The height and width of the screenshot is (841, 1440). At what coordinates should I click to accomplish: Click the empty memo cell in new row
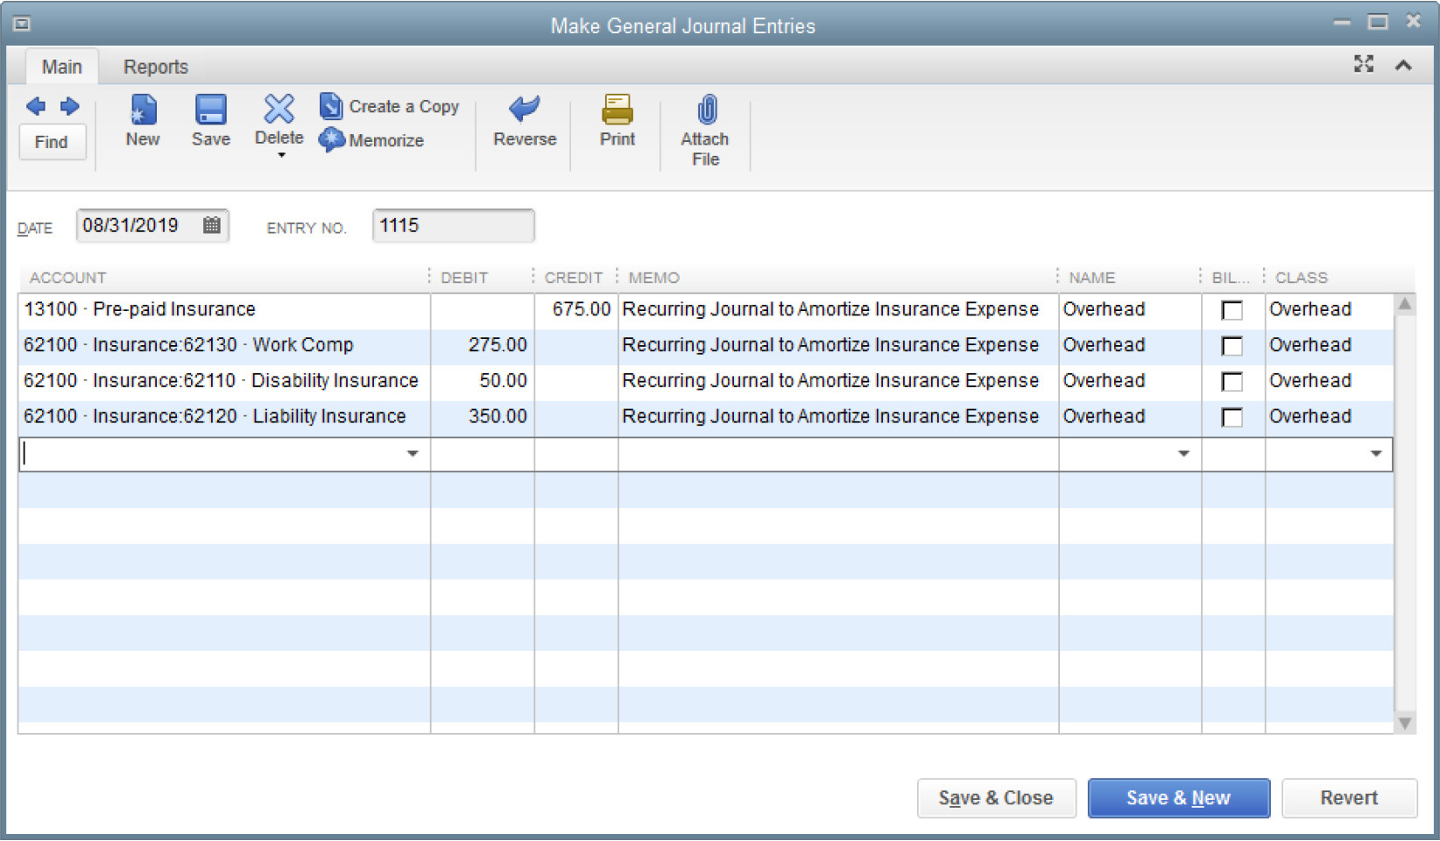[x=838, y=454]
